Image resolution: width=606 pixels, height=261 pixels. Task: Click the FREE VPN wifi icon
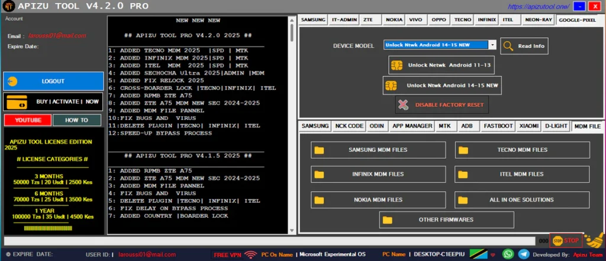tap(251, 255)
